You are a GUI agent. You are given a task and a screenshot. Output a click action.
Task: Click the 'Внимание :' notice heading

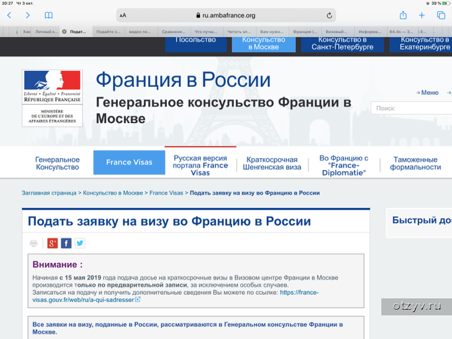click(58, 264)
